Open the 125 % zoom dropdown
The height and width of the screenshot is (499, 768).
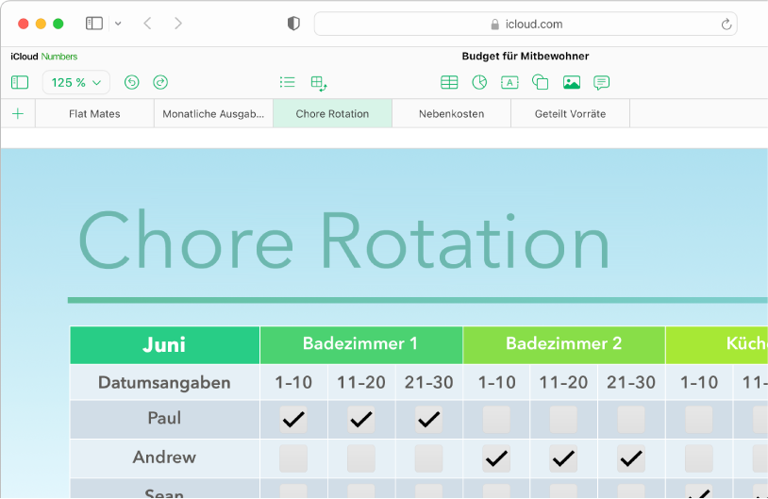(75, 82)
